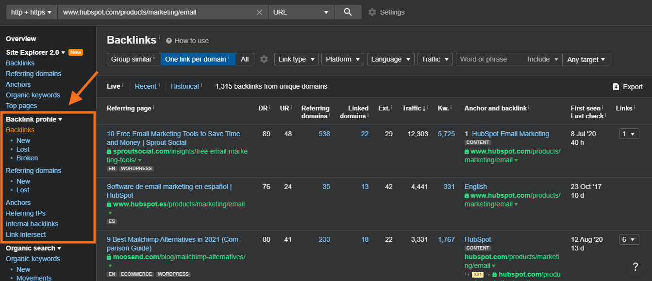Collapse the Backlink profile section

(61, 119)
